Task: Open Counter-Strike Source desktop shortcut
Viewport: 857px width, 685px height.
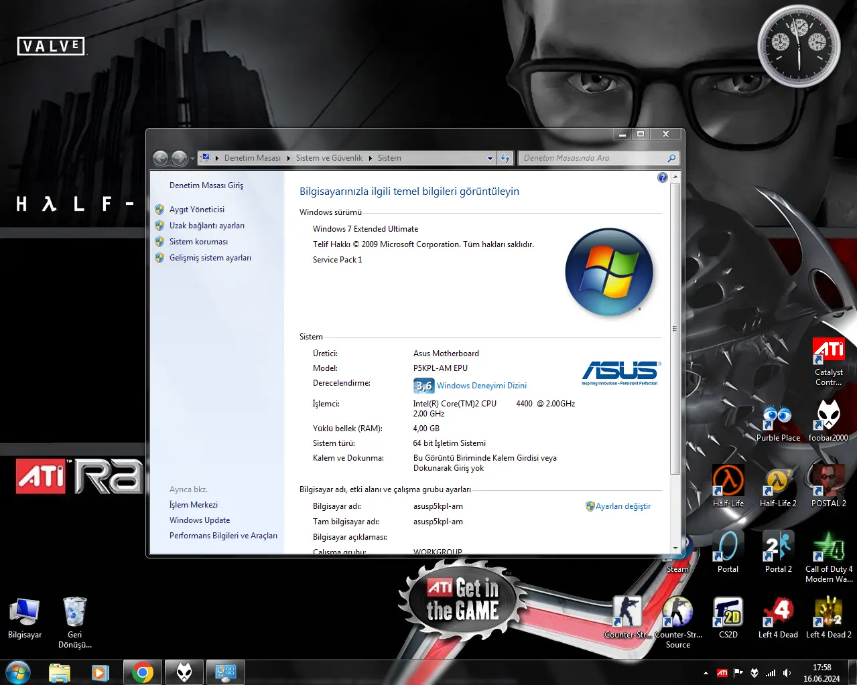Action: coord(677,623)
